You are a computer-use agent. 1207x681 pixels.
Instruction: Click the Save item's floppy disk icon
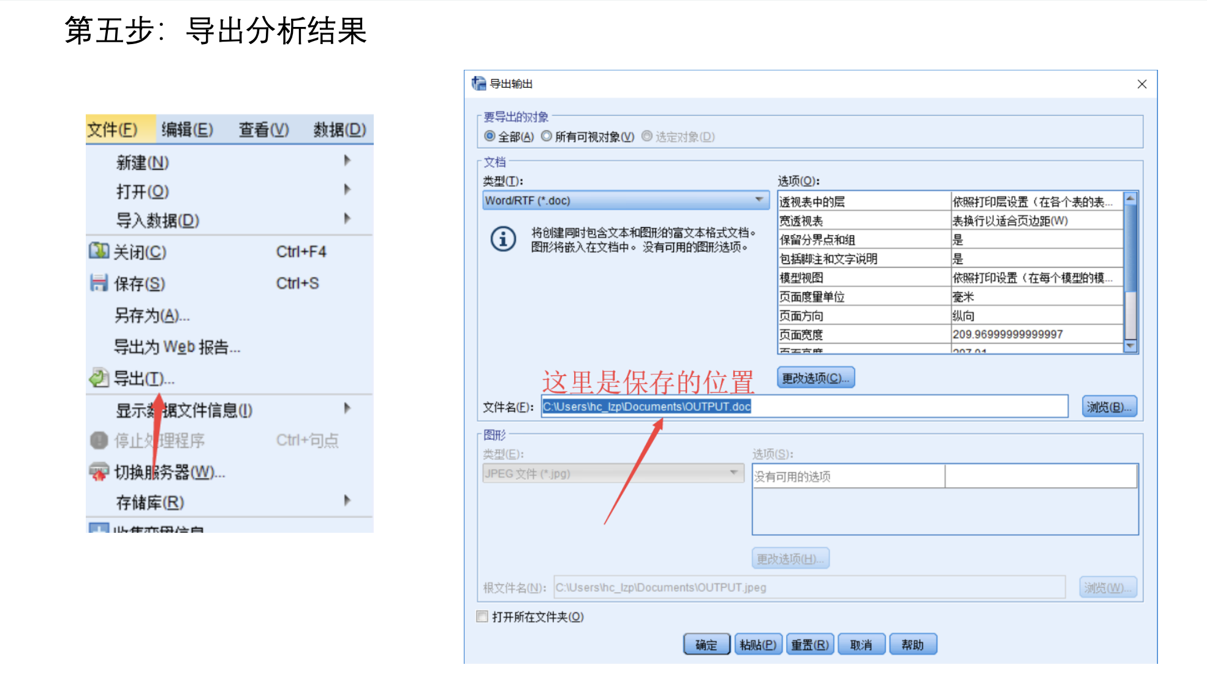click(x=99, y=283)
